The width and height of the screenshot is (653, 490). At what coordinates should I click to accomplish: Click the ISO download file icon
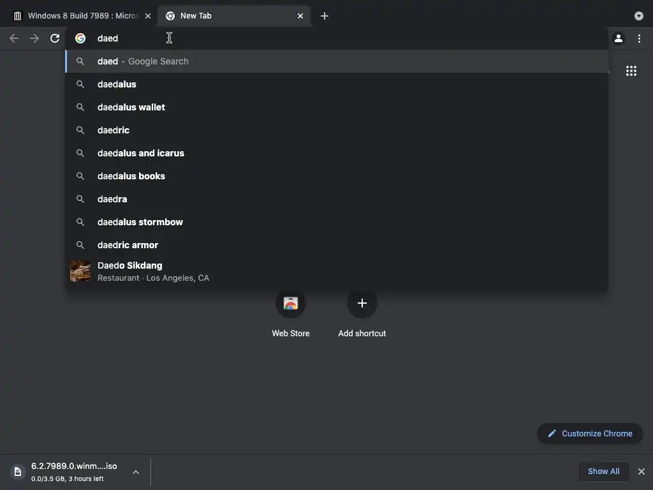point(18,471)
